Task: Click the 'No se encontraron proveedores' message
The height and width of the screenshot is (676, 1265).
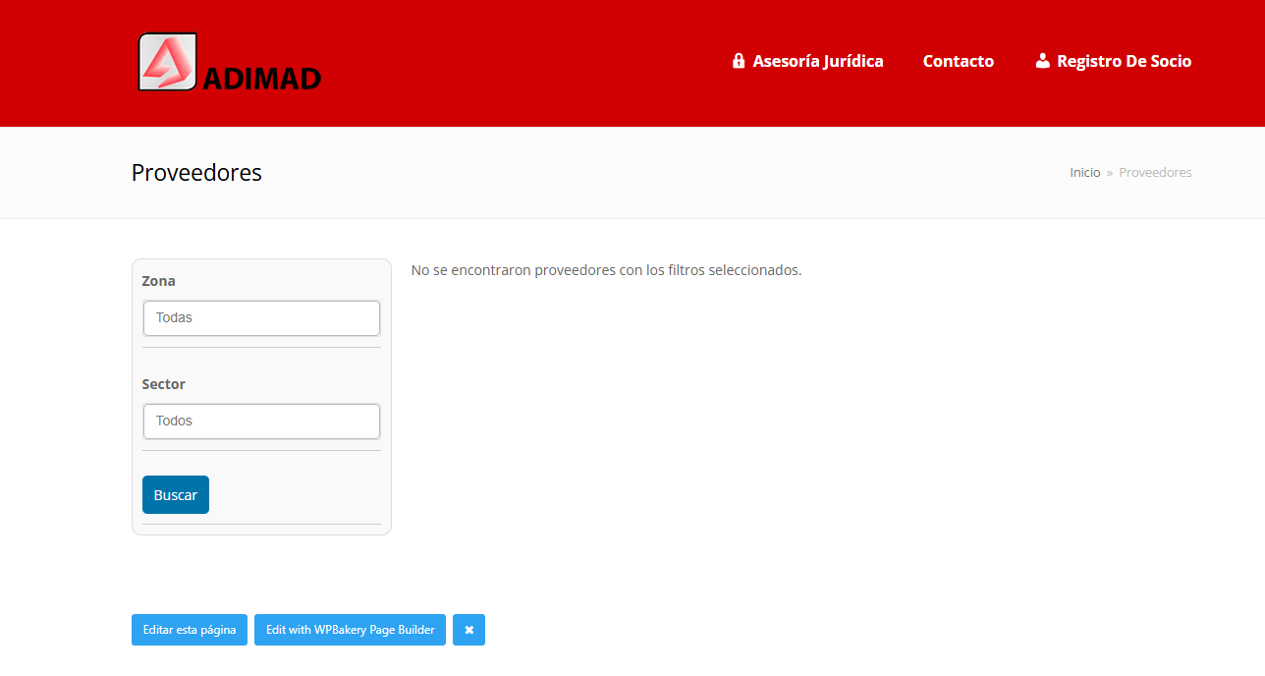Action: point(606,270)
